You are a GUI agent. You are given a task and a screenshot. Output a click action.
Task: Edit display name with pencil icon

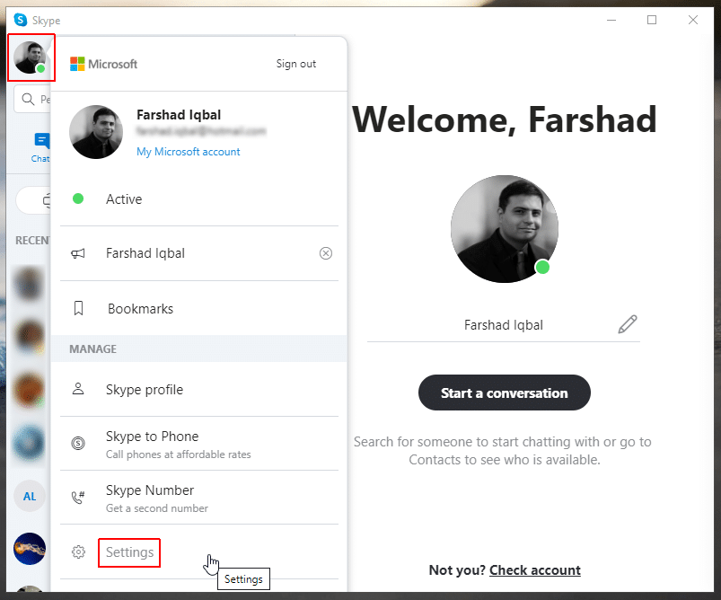(627, 325)
